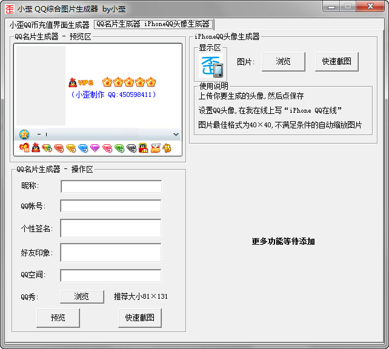Click the red heart badge icon

24,148
